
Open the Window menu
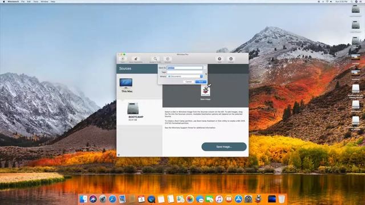(x=44, y=2)
